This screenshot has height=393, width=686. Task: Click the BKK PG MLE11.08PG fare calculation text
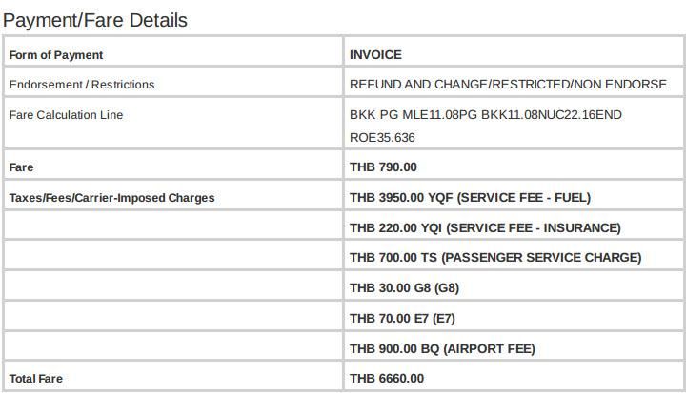(413, 115)
